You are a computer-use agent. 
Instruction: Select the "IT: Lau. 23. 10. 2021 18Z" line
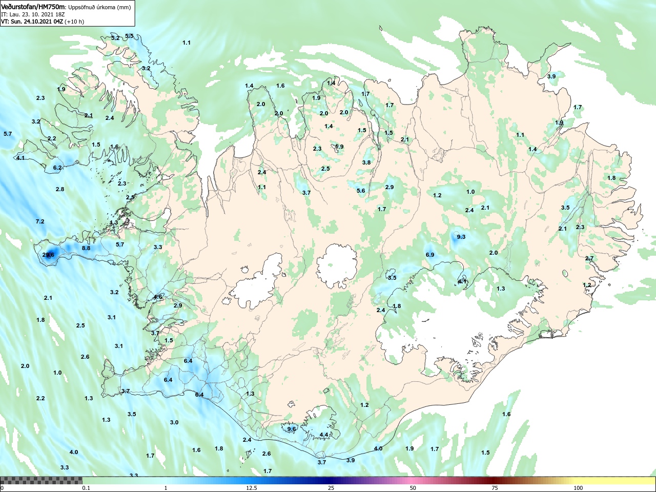[x=33, y=14]
